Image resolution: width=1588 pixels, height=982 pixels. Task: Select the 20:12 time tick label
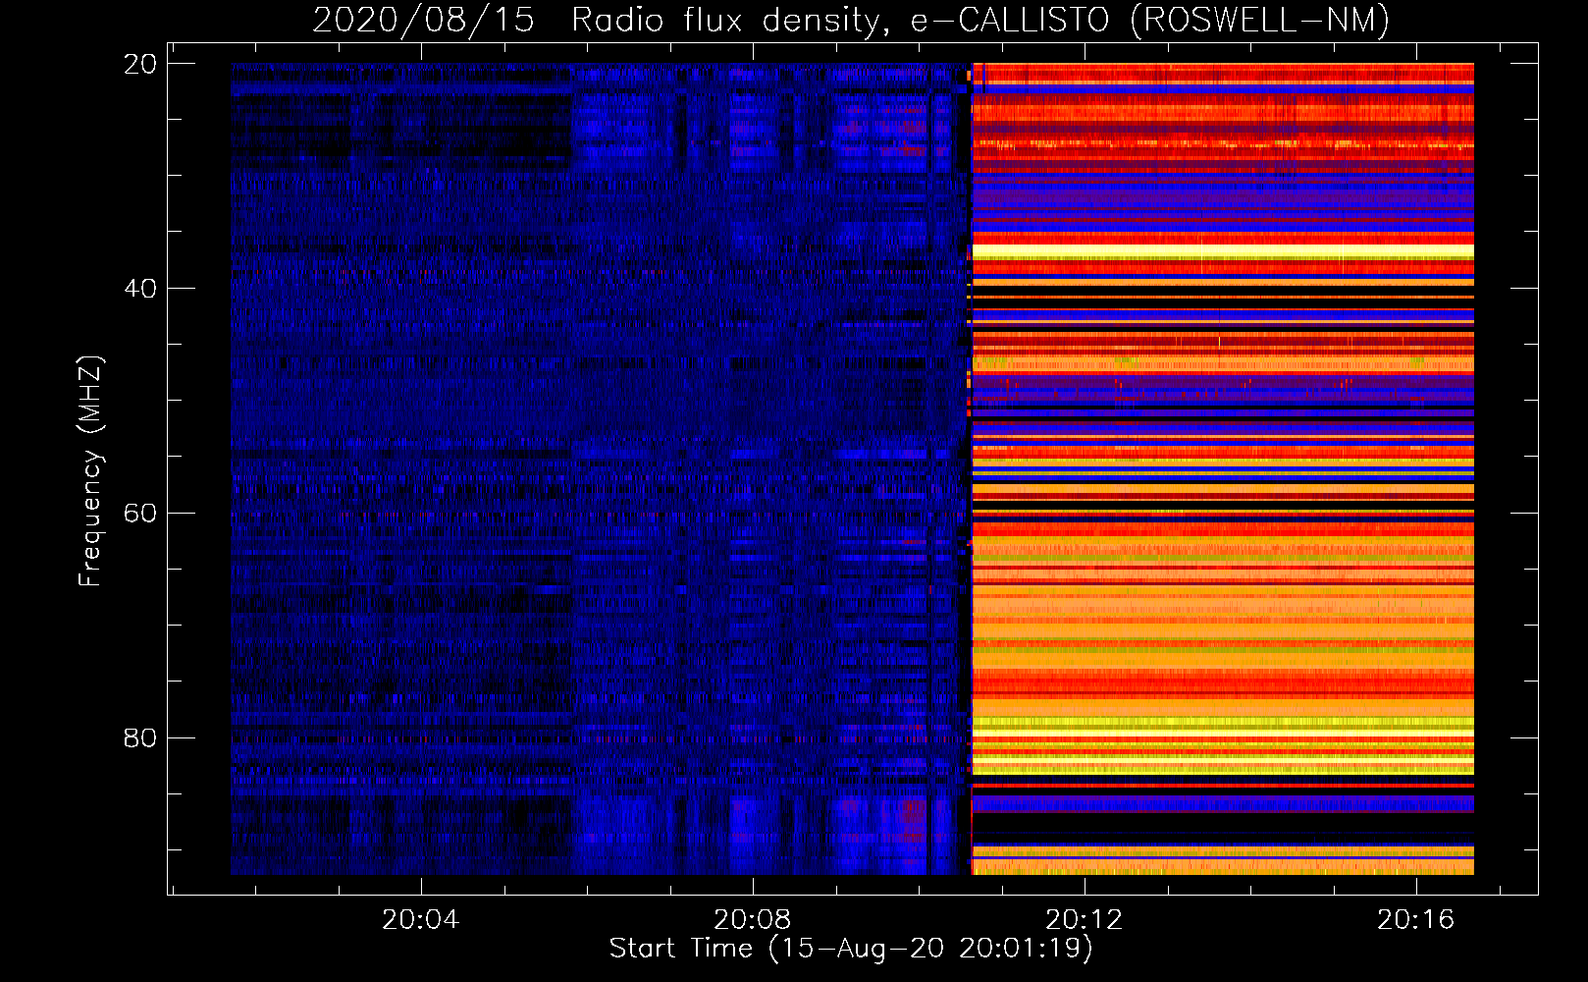tap(1085, 920)
